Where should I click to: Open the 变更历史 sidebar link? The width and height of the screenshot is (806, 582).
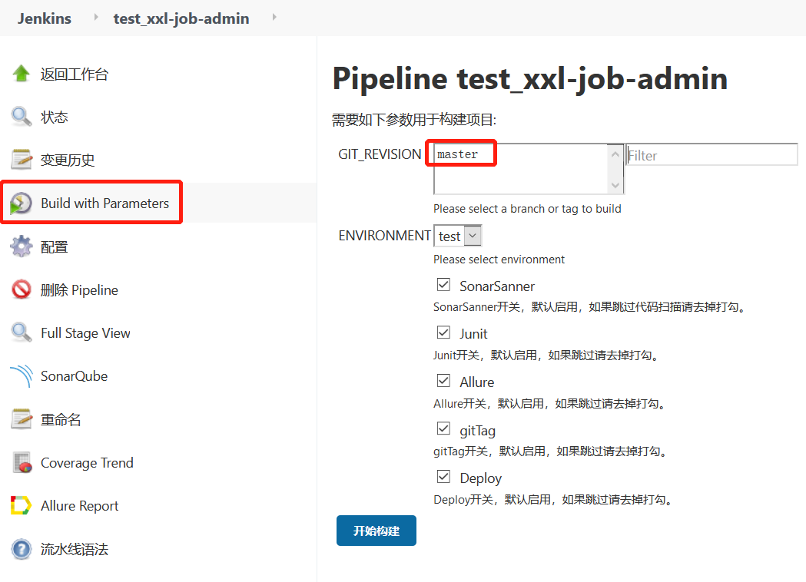pyautogui.click(x=68, y=160)
